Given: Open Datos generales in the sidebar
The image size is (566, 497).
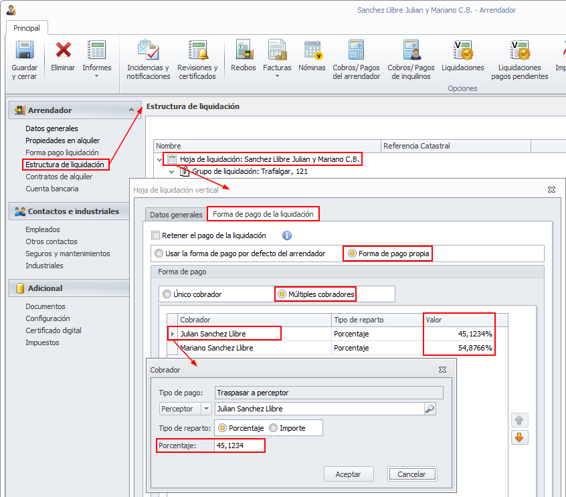Looking at the screenshot, I should pos(52,128).
